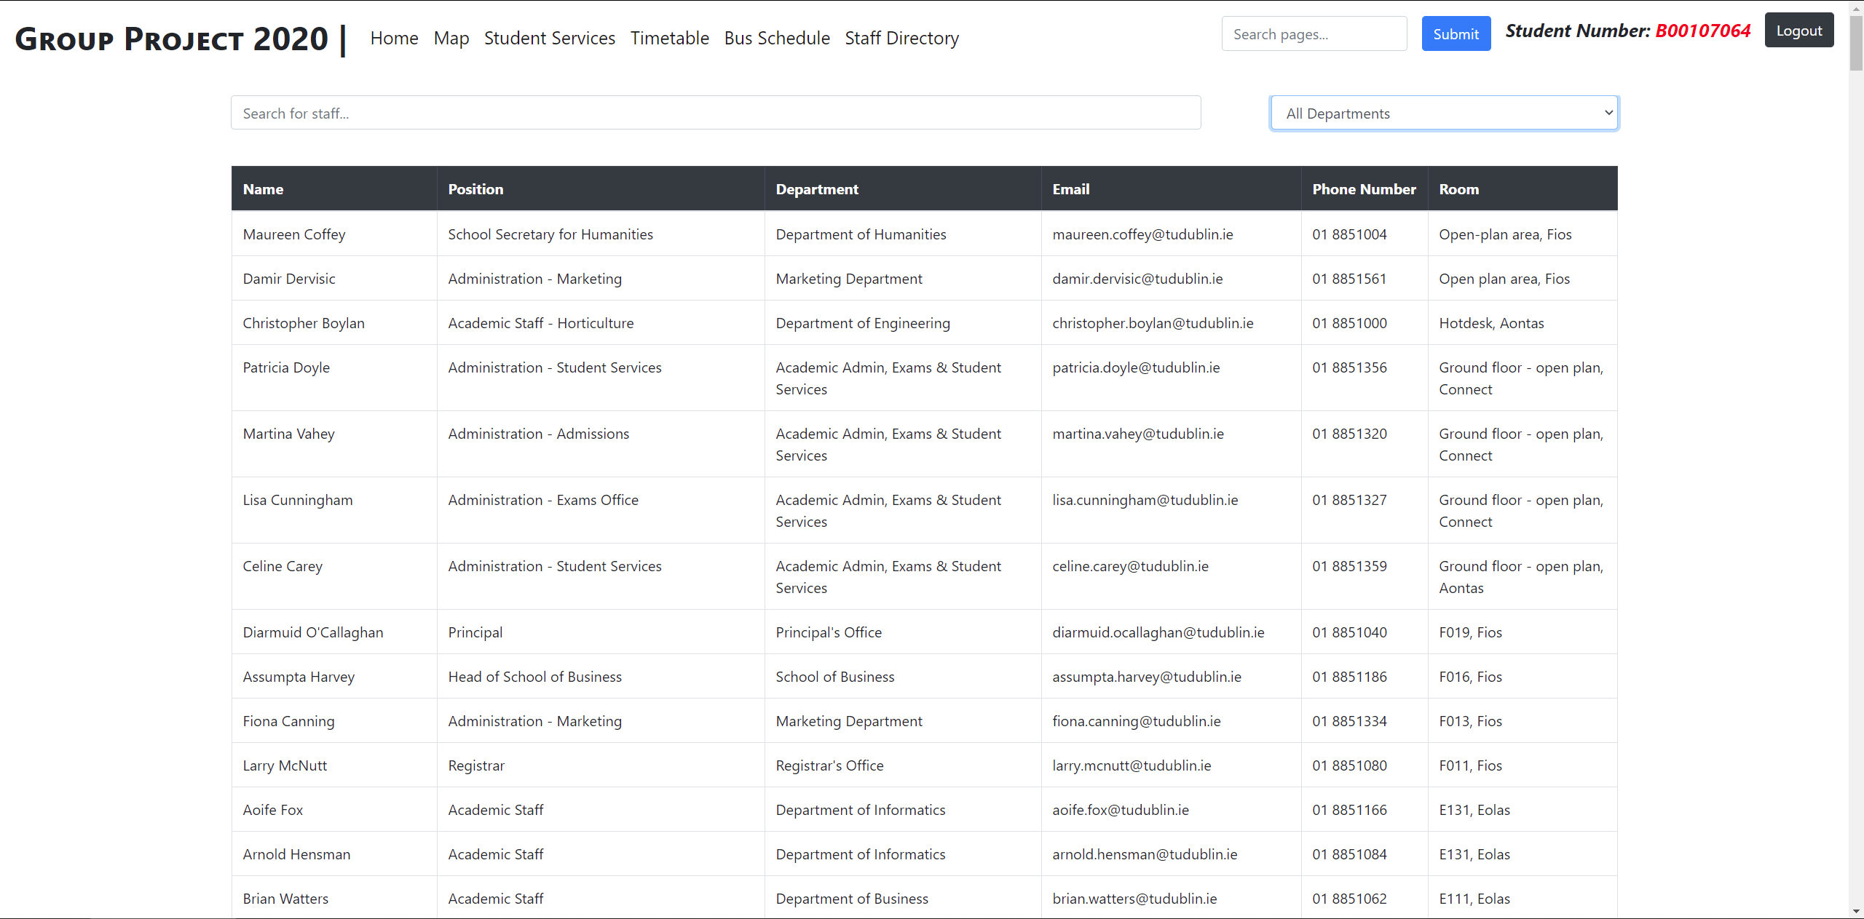Click the Name column header
Image resolution: width=1864 pixels, height=919 pixels.
pos(334,189)
